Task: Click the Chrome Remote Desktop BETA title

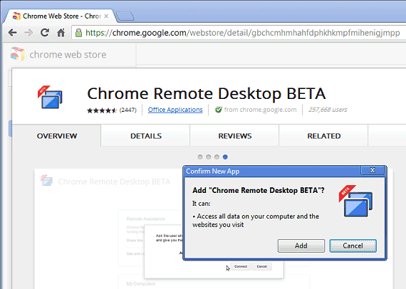Action: [207, 93]
